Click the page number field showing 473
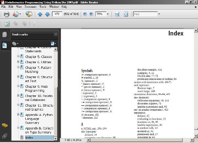This screenshot has width=198, height=143. pyautogui.click(x=57, y=14)
